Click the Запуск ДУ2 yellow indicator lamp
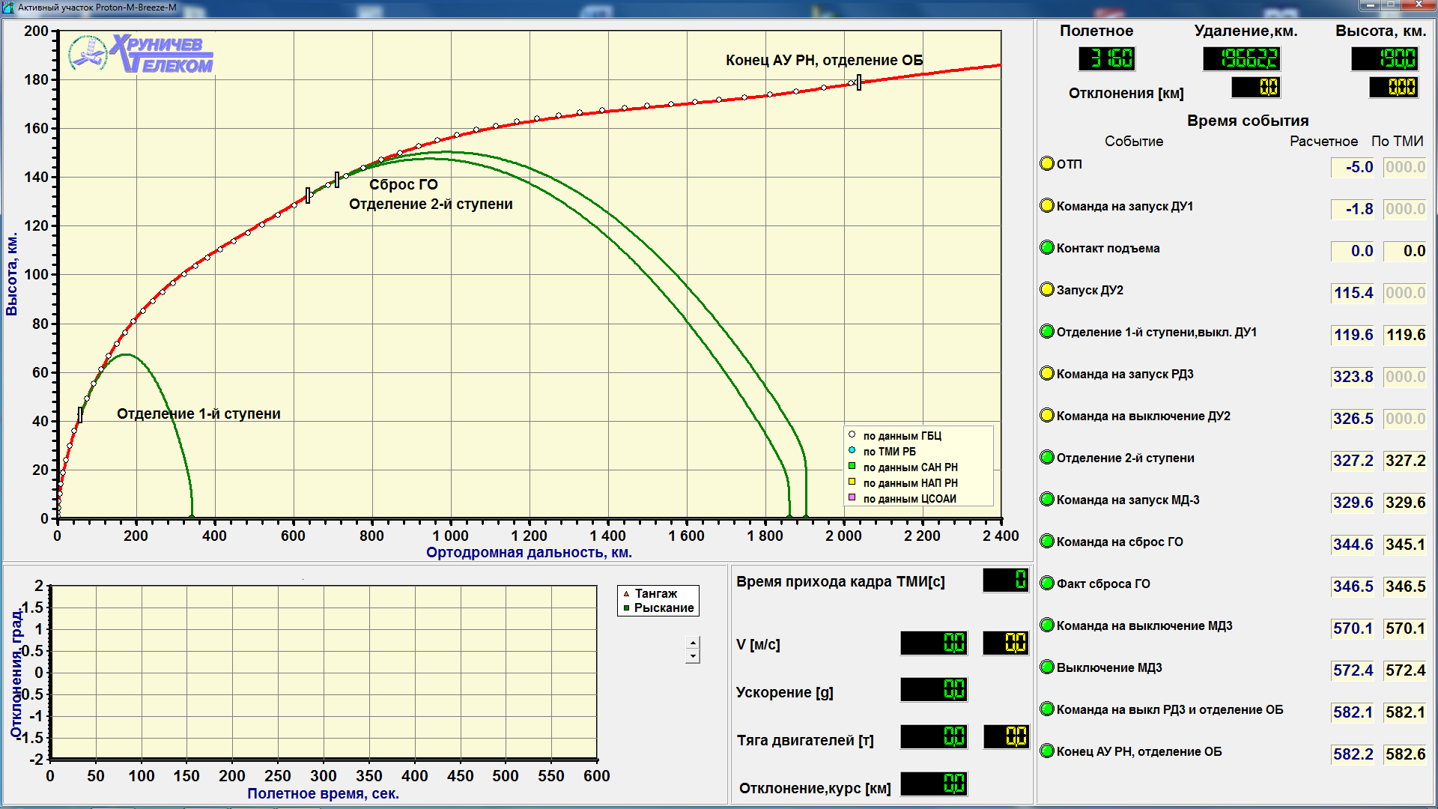The image size is (1438, 809). pos(1047,289)
